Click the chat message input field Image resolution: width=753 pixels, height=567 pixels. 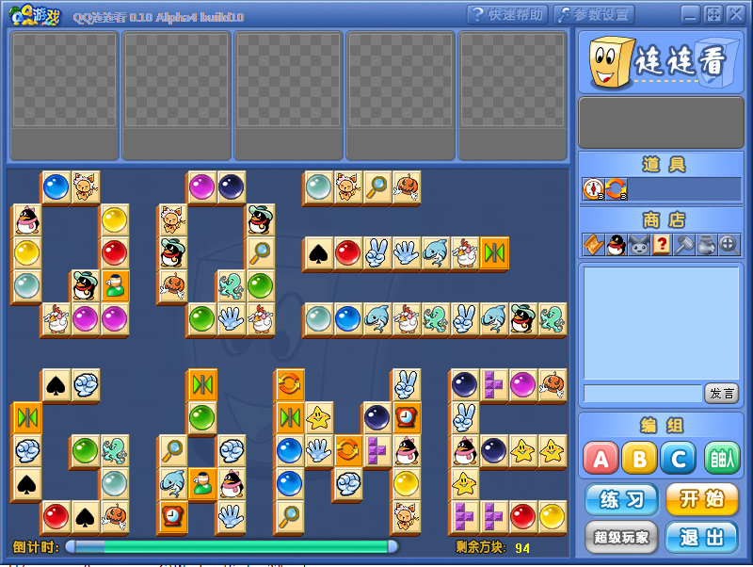tap(643, 394)
